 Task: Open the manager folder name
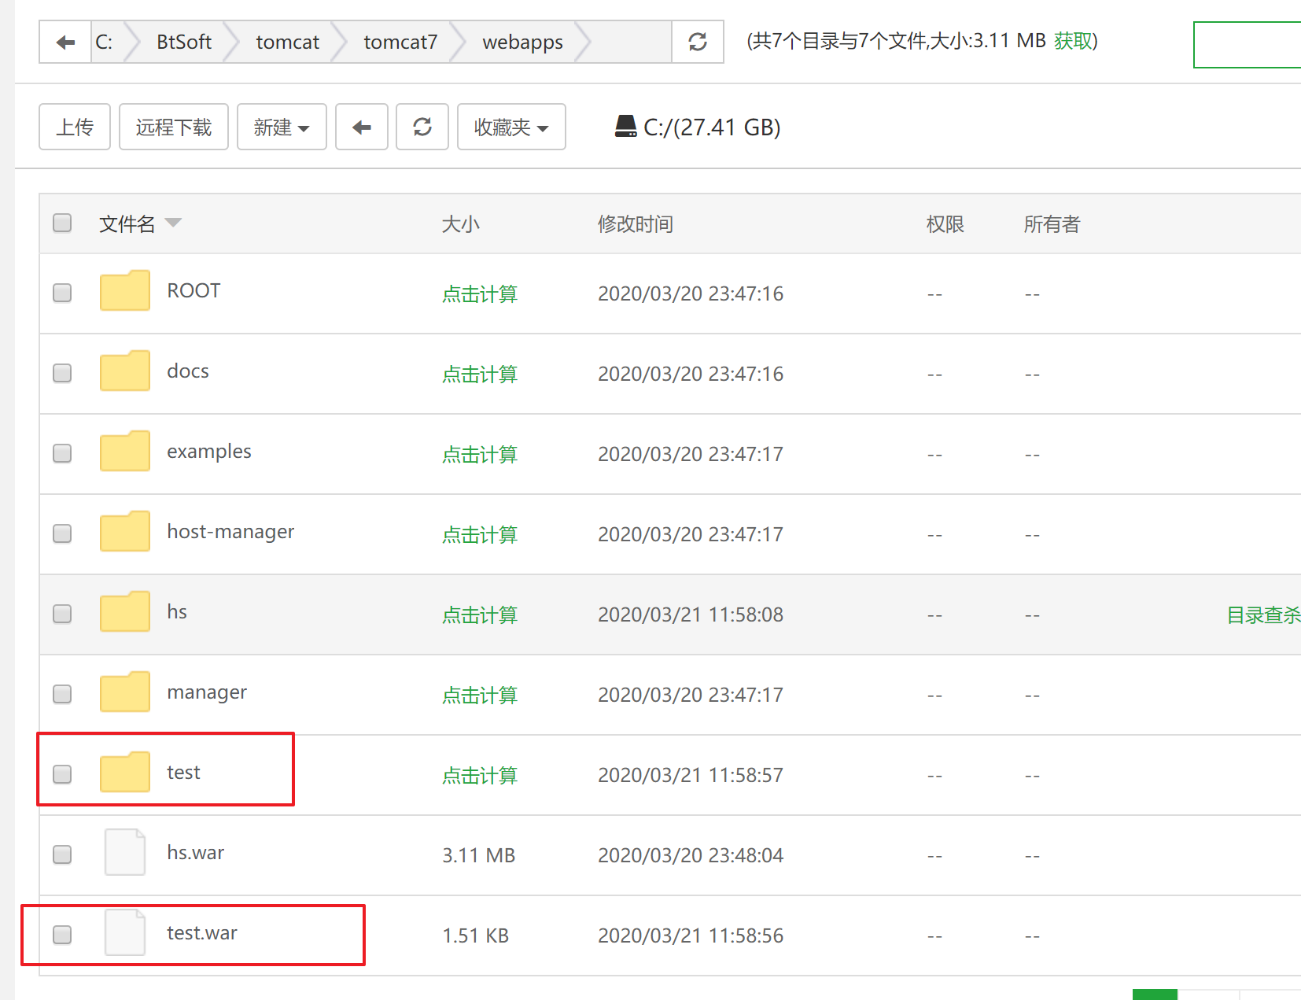click(207, 692)
